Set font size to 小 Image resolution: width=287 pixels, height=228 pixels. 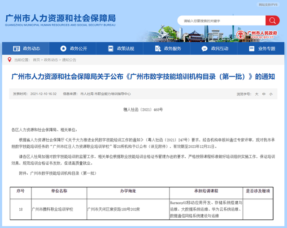click(x=270, y=94)
